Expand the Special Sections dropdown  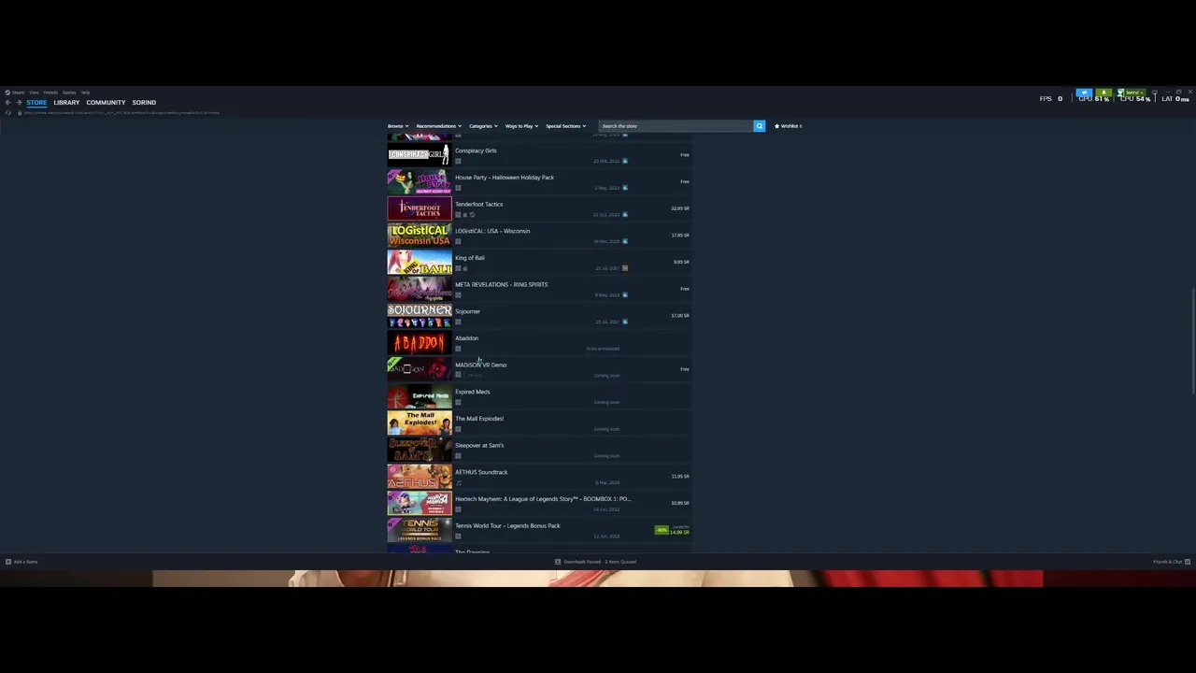coord(566,126)
